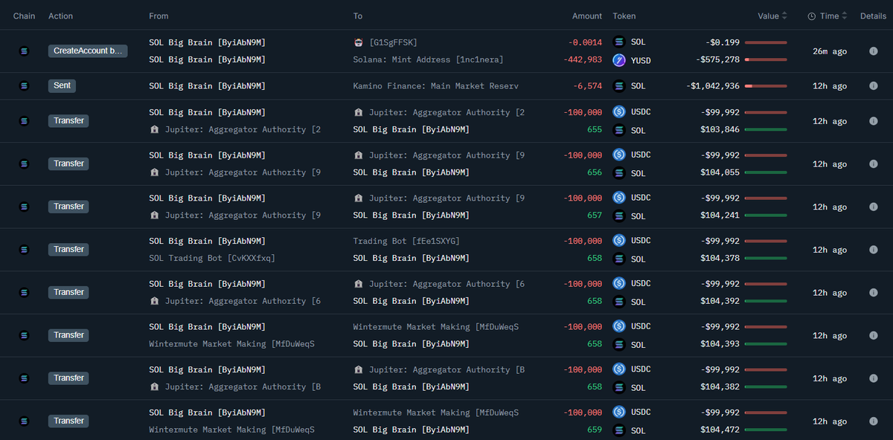Click the Details column header
Viewport: 893px width, 440px height.
(873, 16)
